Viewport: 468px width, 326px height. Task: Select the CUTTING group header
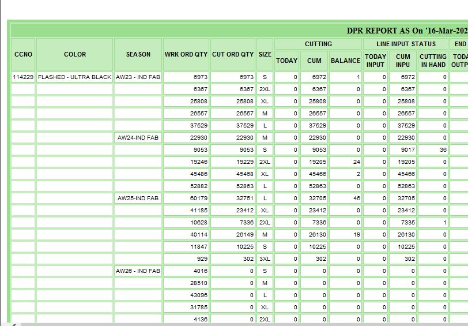coord(318,44)
